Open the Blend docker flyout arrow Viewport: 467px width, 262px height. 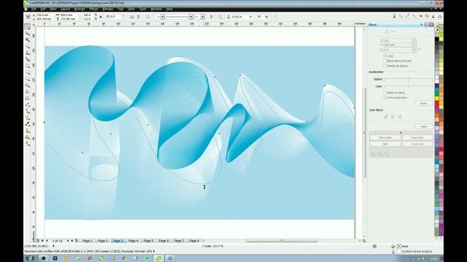(x=422, y=25)
